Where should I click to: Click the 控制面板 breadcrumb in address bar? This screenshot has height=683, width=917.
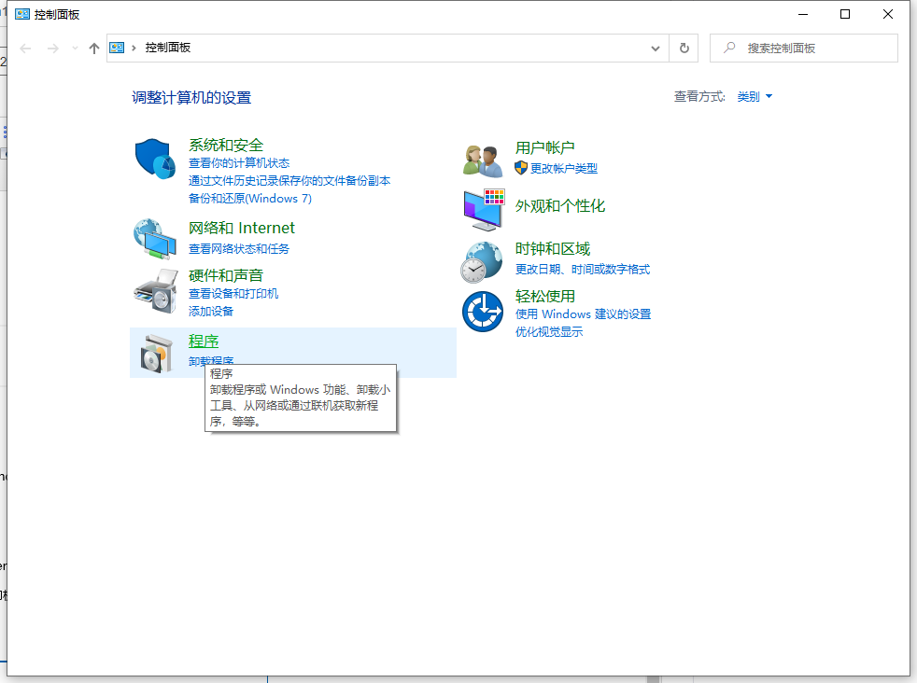click(168, 48)
